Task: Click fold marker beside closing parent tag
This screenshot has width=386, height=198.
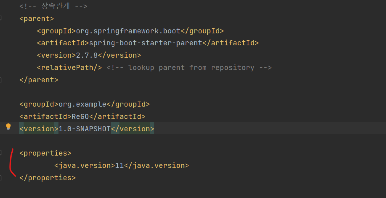Action: [1, 80]
